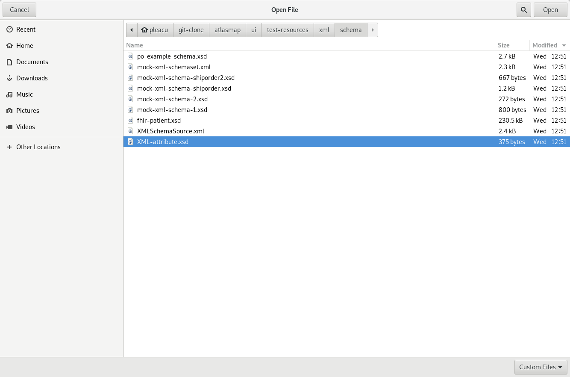Open the Custom Files file type dropdown
Screen dimensions: 570x377
tap(540, 367)
